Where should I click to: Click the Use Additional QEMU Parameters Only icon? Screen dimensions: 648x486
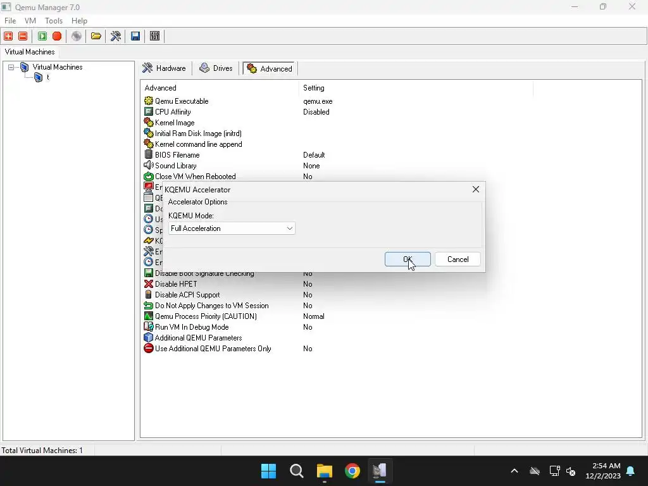click(x=148, y=349)
